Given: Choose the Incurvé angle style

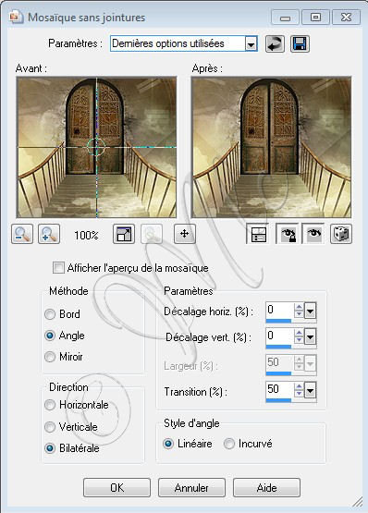Looking at the screenshot, I should tap(229, 444).
